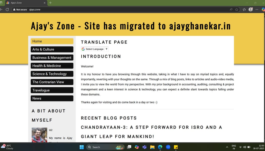Open the Science & Technology section

tap(52, 74)
